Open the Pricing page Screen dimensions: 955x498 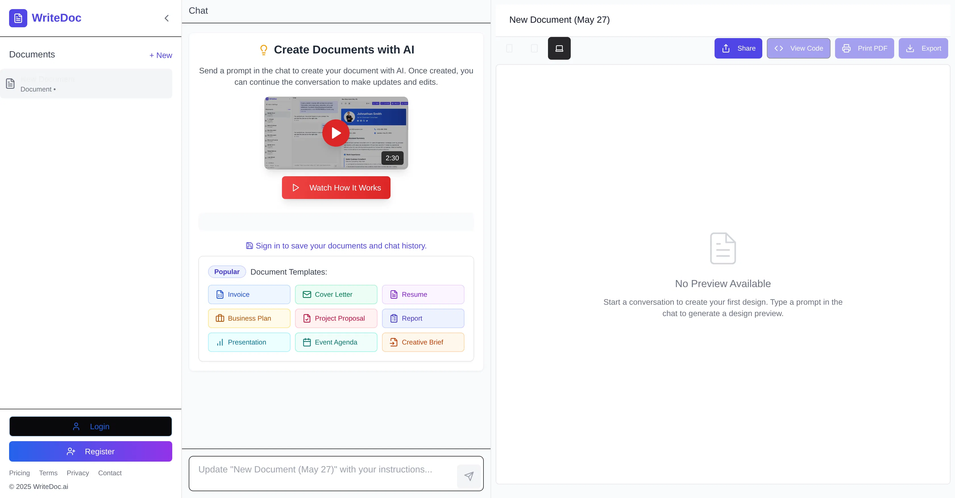tap(19, 473)
